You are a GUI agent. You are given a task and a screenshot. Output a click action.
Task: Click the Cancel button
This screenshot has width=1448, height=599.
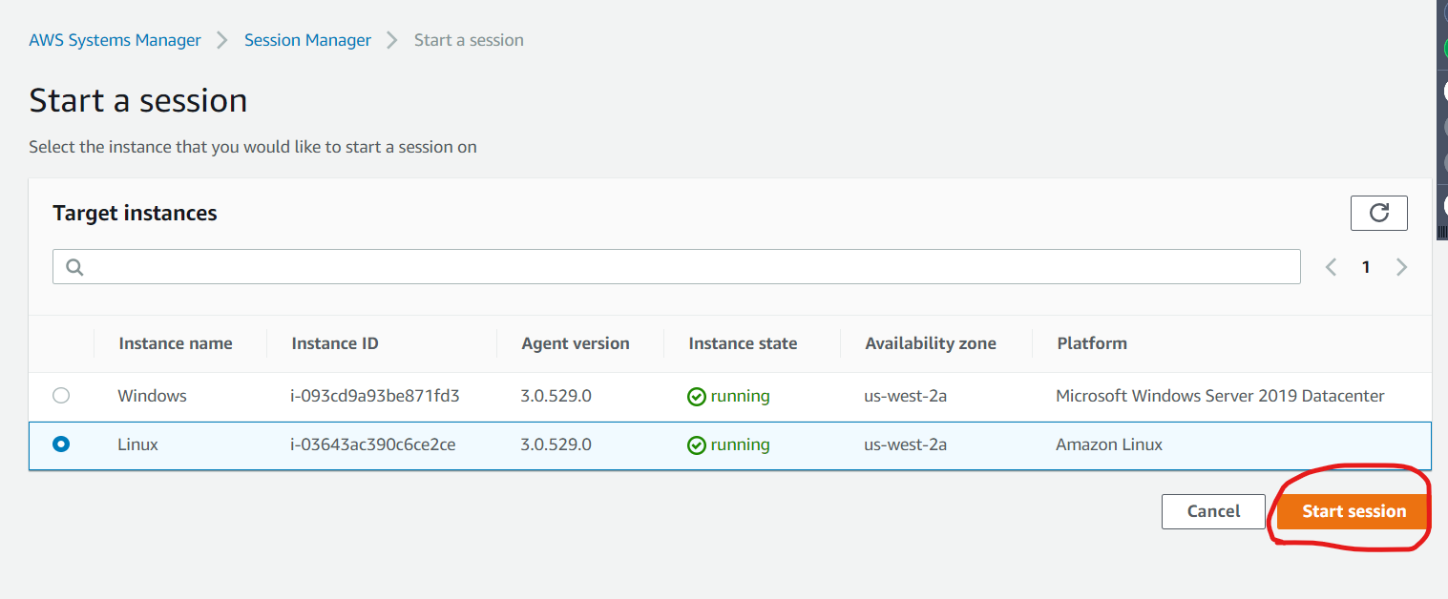pos(1213,511)
